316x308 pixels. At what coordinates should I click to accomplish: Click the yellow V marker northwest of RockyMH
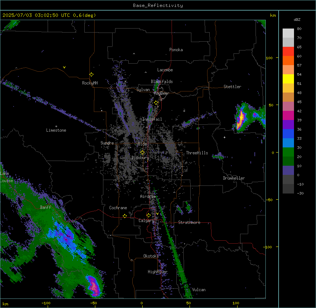64,67
